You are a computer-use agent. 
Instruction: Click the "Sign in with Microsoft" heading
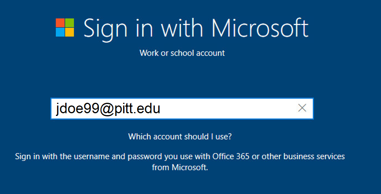point(196,29)
